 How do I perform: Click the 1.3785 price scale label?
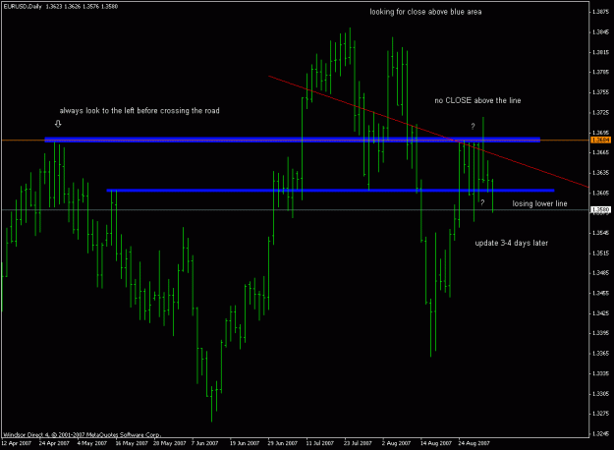(x=600, y=72)
